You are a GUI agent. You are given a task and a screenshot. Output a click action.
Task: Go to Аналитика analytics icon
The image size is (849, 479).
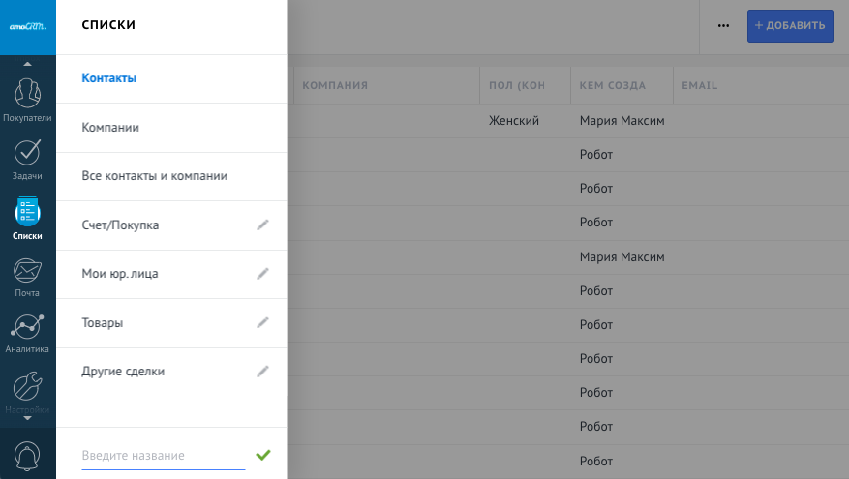tap(27, 328)
